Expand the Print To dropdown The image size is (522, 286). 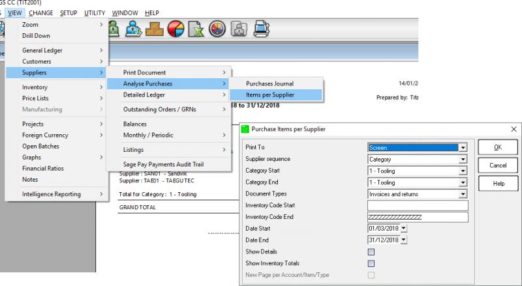463,148
